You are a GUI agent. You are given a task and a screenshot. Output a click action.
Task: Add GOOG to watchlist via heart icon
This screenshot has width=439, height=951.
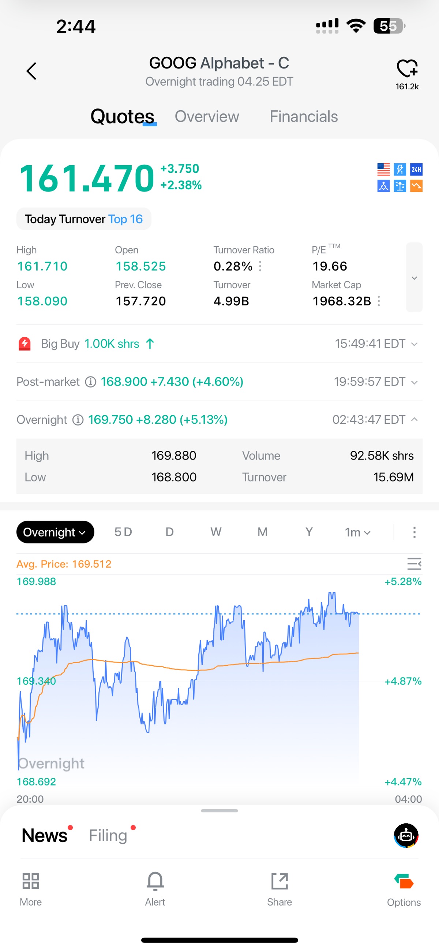[407, 69]
